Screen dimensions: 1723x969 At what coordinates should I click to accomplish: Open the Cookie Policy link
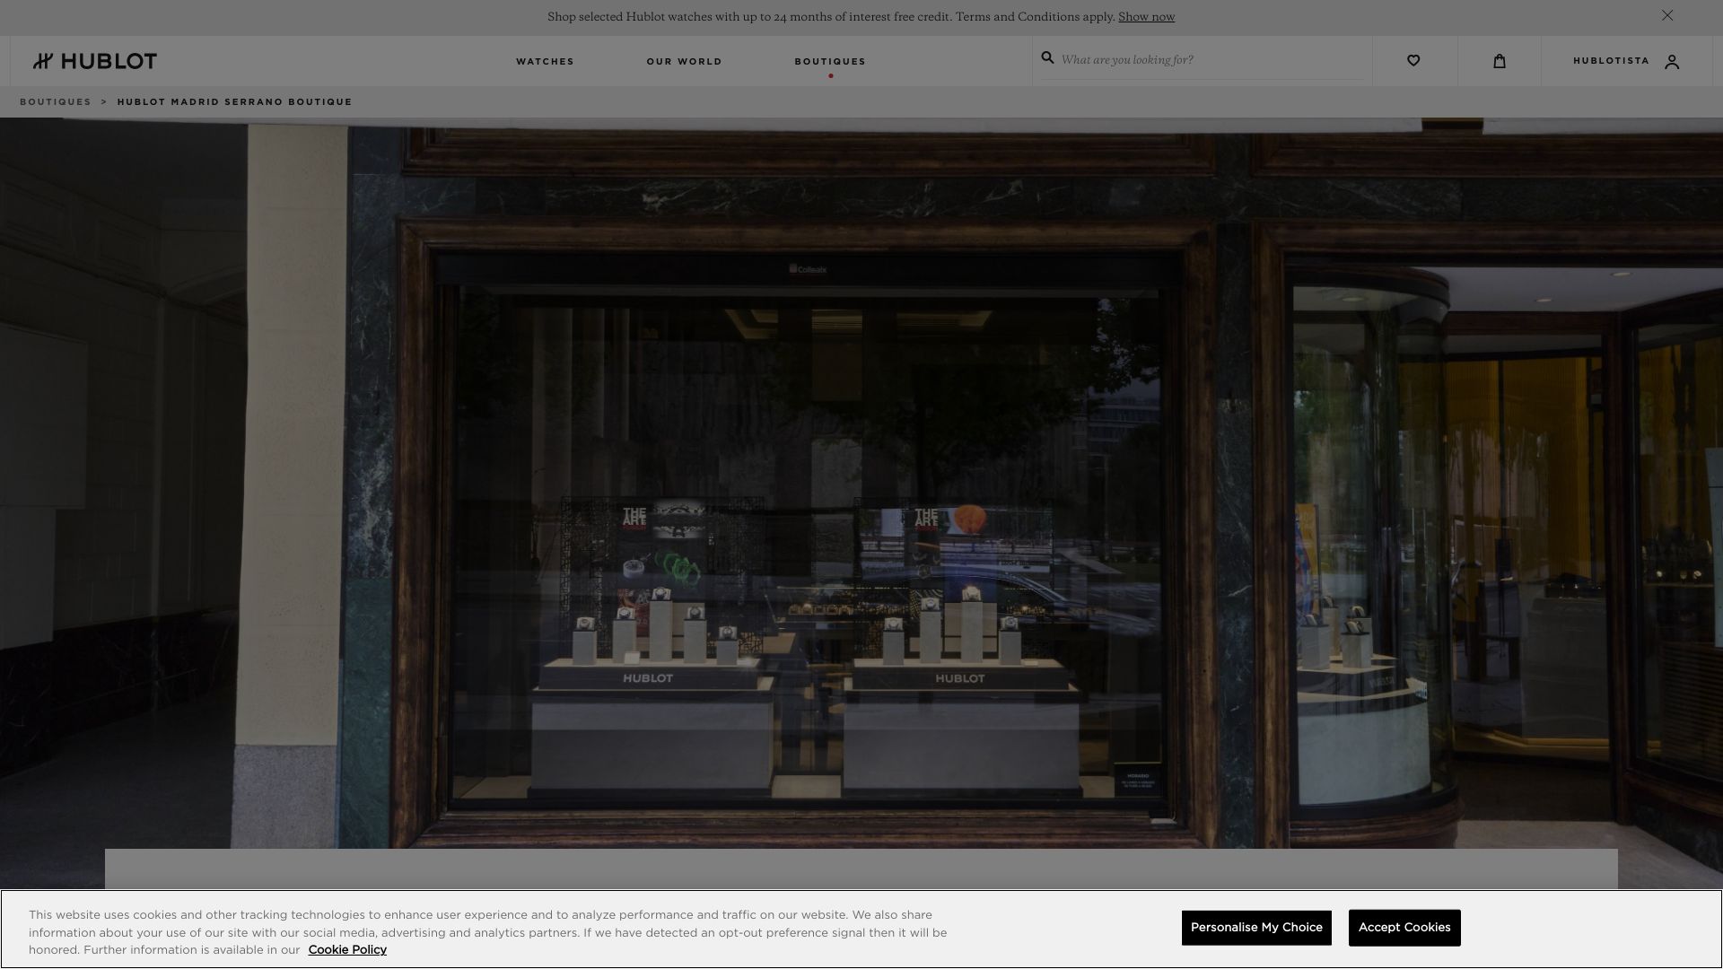point(347,950)
